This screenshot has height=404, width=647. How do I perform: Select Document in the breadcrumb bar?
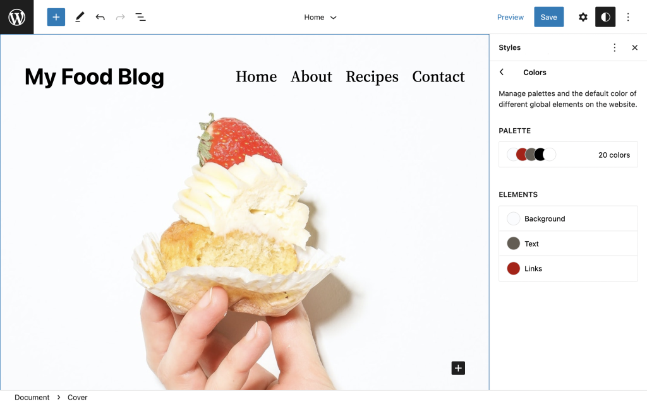32,397
